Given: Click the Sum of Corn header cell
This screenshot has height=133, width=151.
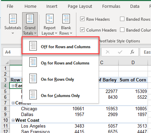Looking at the screenshot, I should (x=133, y=80).
